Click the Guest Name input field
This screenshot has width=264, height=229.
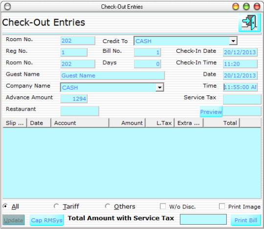(x=112, y=75)
